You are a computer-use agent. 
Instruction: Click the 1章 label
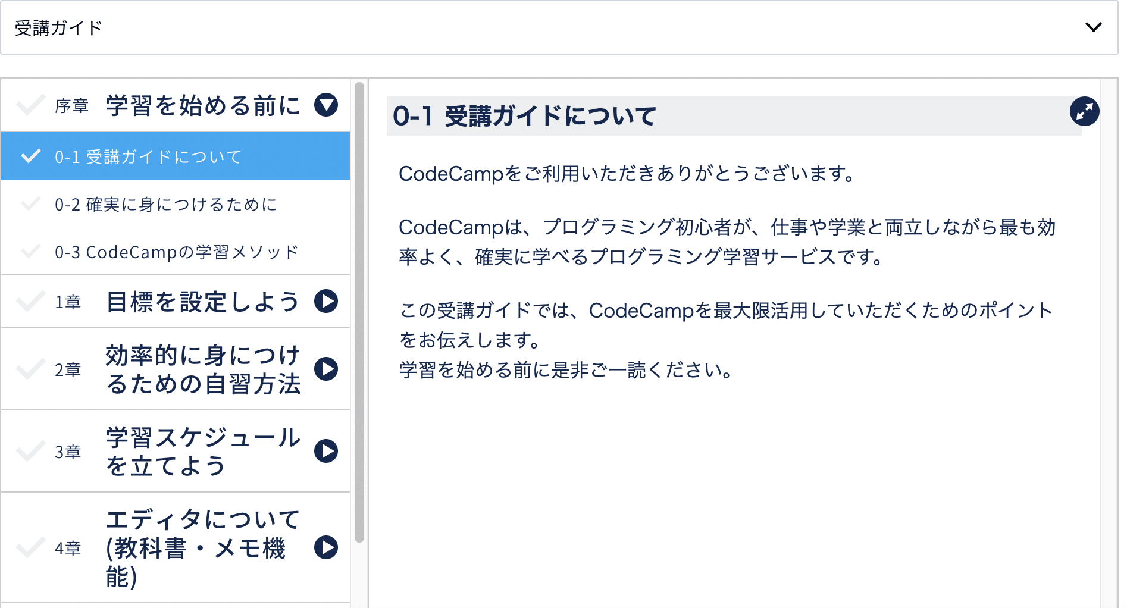click(x=68, y=302)
